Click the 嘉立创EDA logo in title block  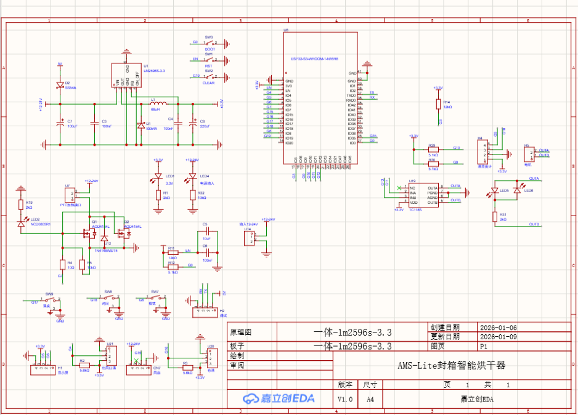click(x=279, y=398)
